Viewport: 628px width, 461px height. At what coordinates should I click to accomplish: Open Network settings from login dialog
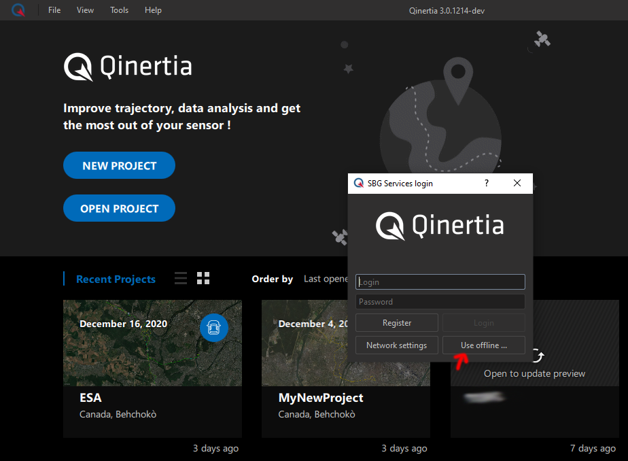click(397, 345)
